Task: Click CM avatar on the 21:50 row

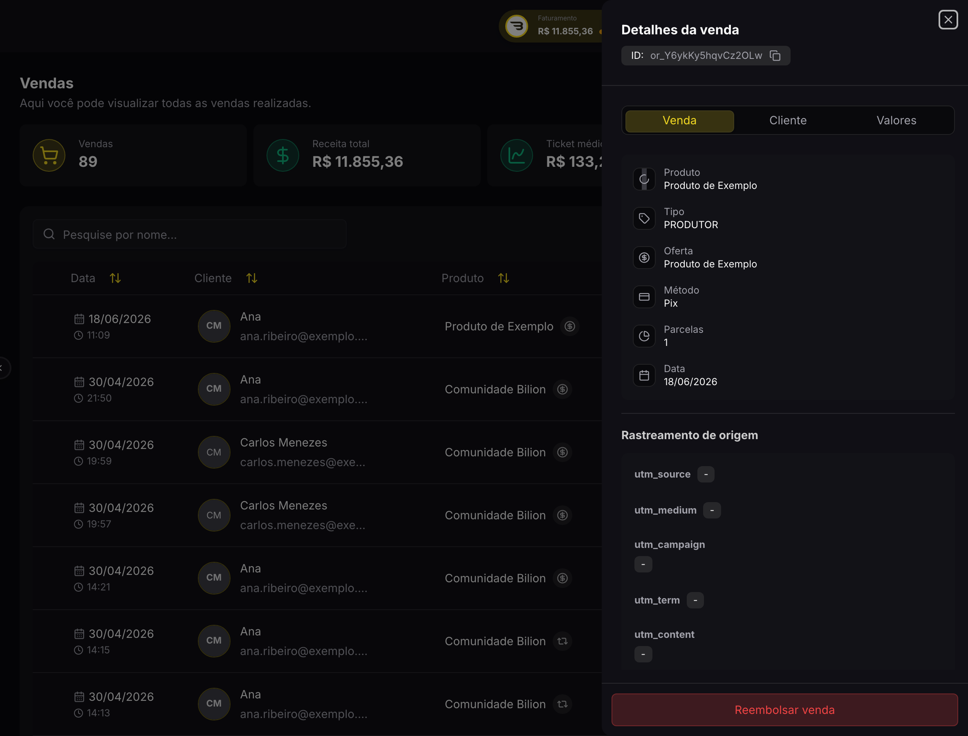Action: (214, 389)
